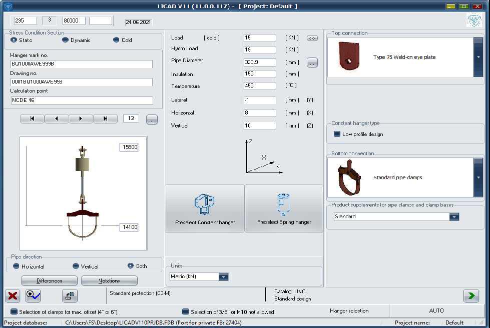The image size is (490, 328).
Task: Click the application icon in title bar
Action: point(8,6)
